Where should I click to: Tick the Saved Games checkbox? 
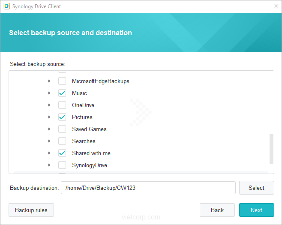[62, 129]
